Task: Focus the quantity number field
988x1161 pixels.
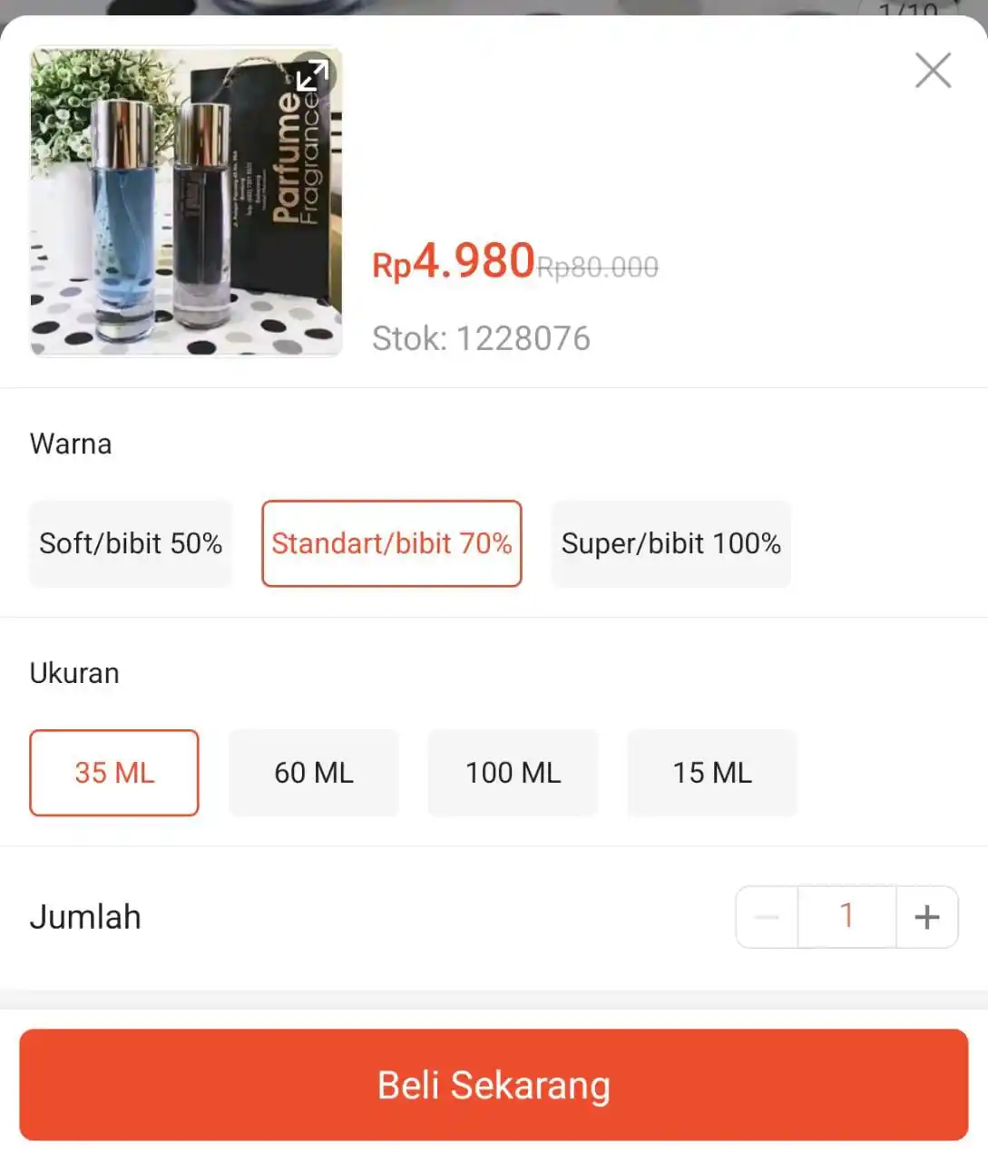Action: [847, 917]
